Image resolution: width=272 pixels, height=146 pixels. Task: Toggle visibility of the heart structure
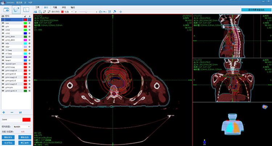coord(3,60)
